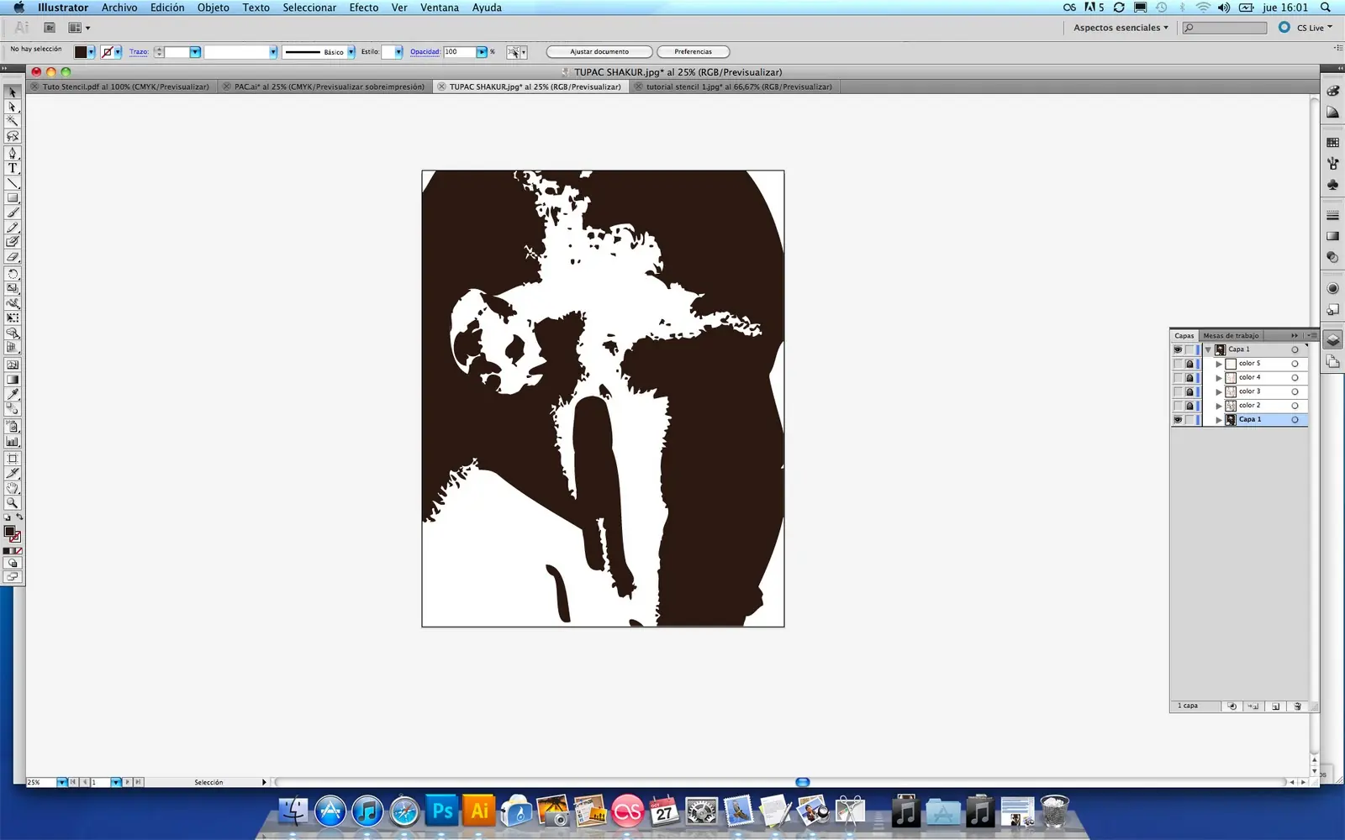
Task: Select the Line Segment tool
Action: (13, 182)
